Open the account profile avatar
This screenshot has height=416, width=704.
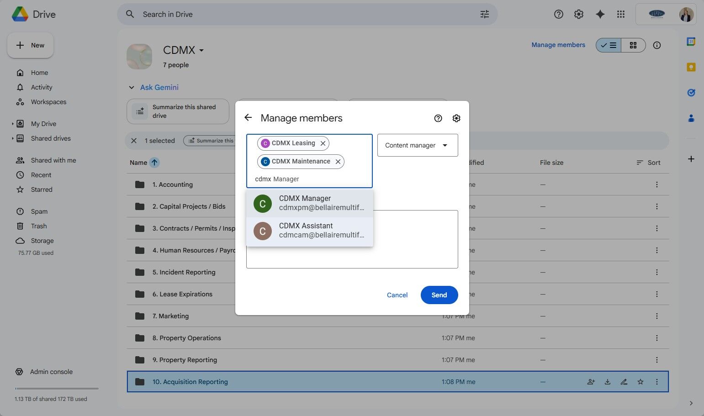pos(686,14)
